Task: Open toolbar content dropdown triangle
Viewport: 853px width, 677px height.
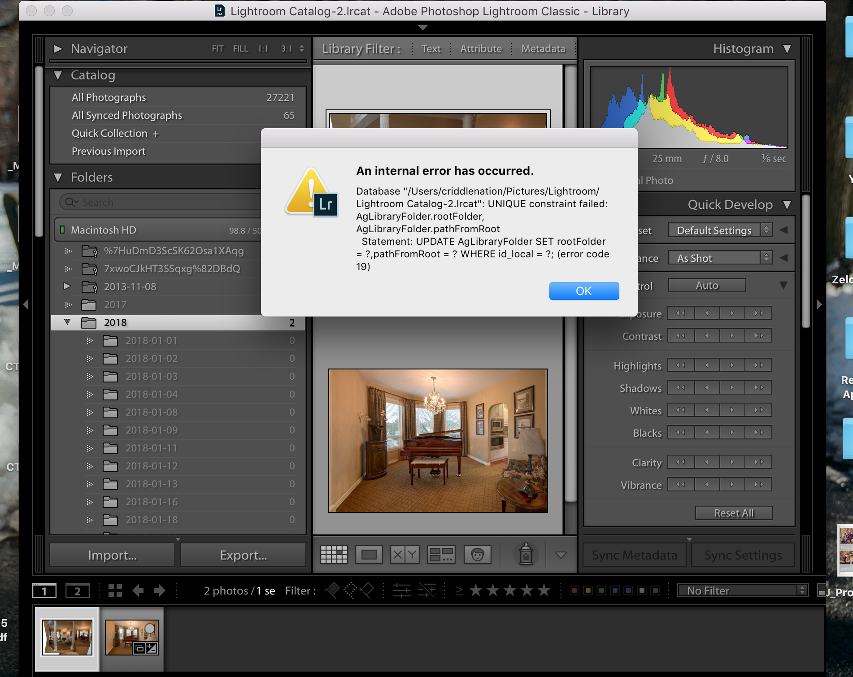Action: coord(561,555)
